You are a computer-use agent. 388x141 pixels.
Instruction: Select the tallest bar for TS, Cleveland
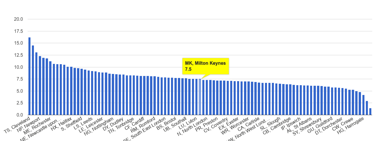30,76
